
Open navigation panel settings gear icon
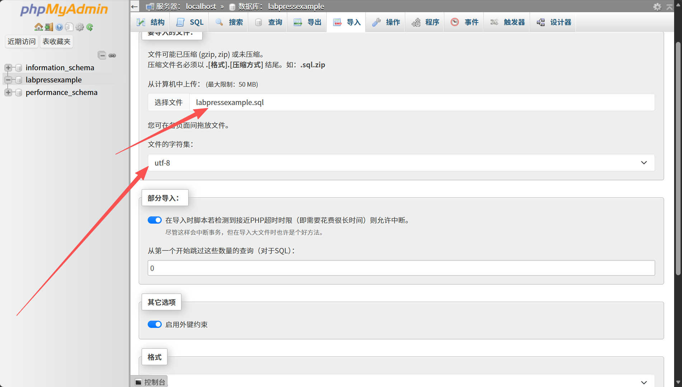(80, 27)
